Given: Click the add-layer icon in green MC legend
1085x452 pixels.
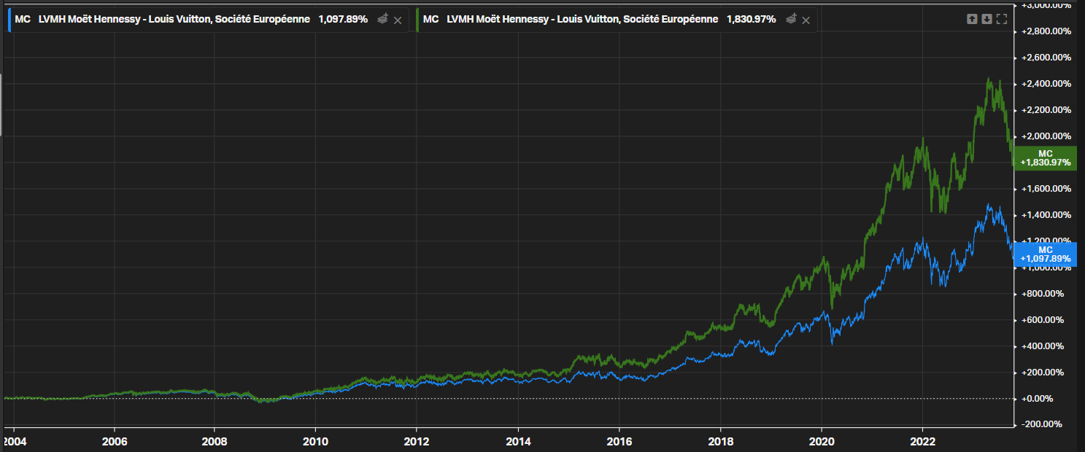Looking at the screenshot, I should click(791, 20).
